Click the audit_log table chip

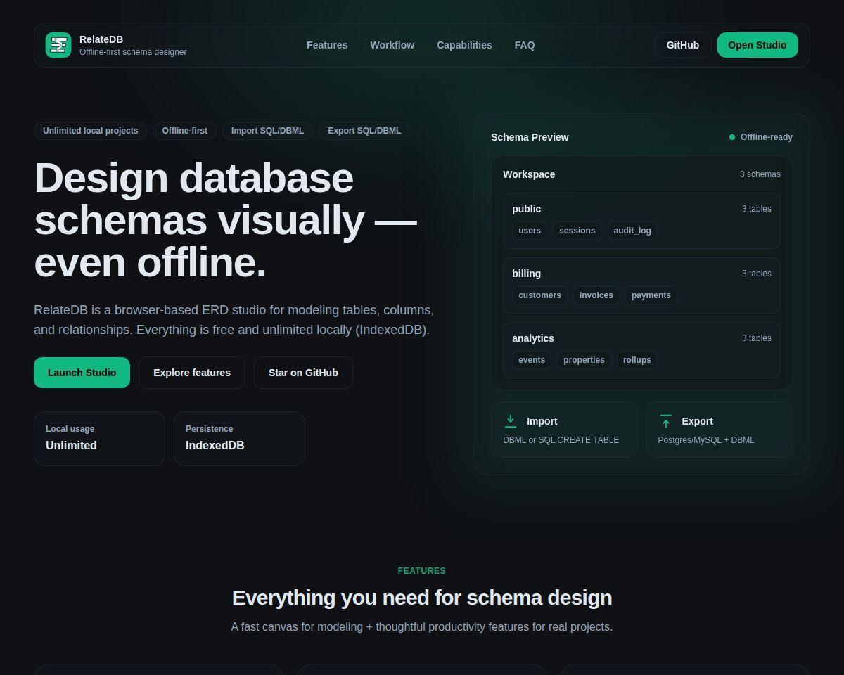[632, 231]
